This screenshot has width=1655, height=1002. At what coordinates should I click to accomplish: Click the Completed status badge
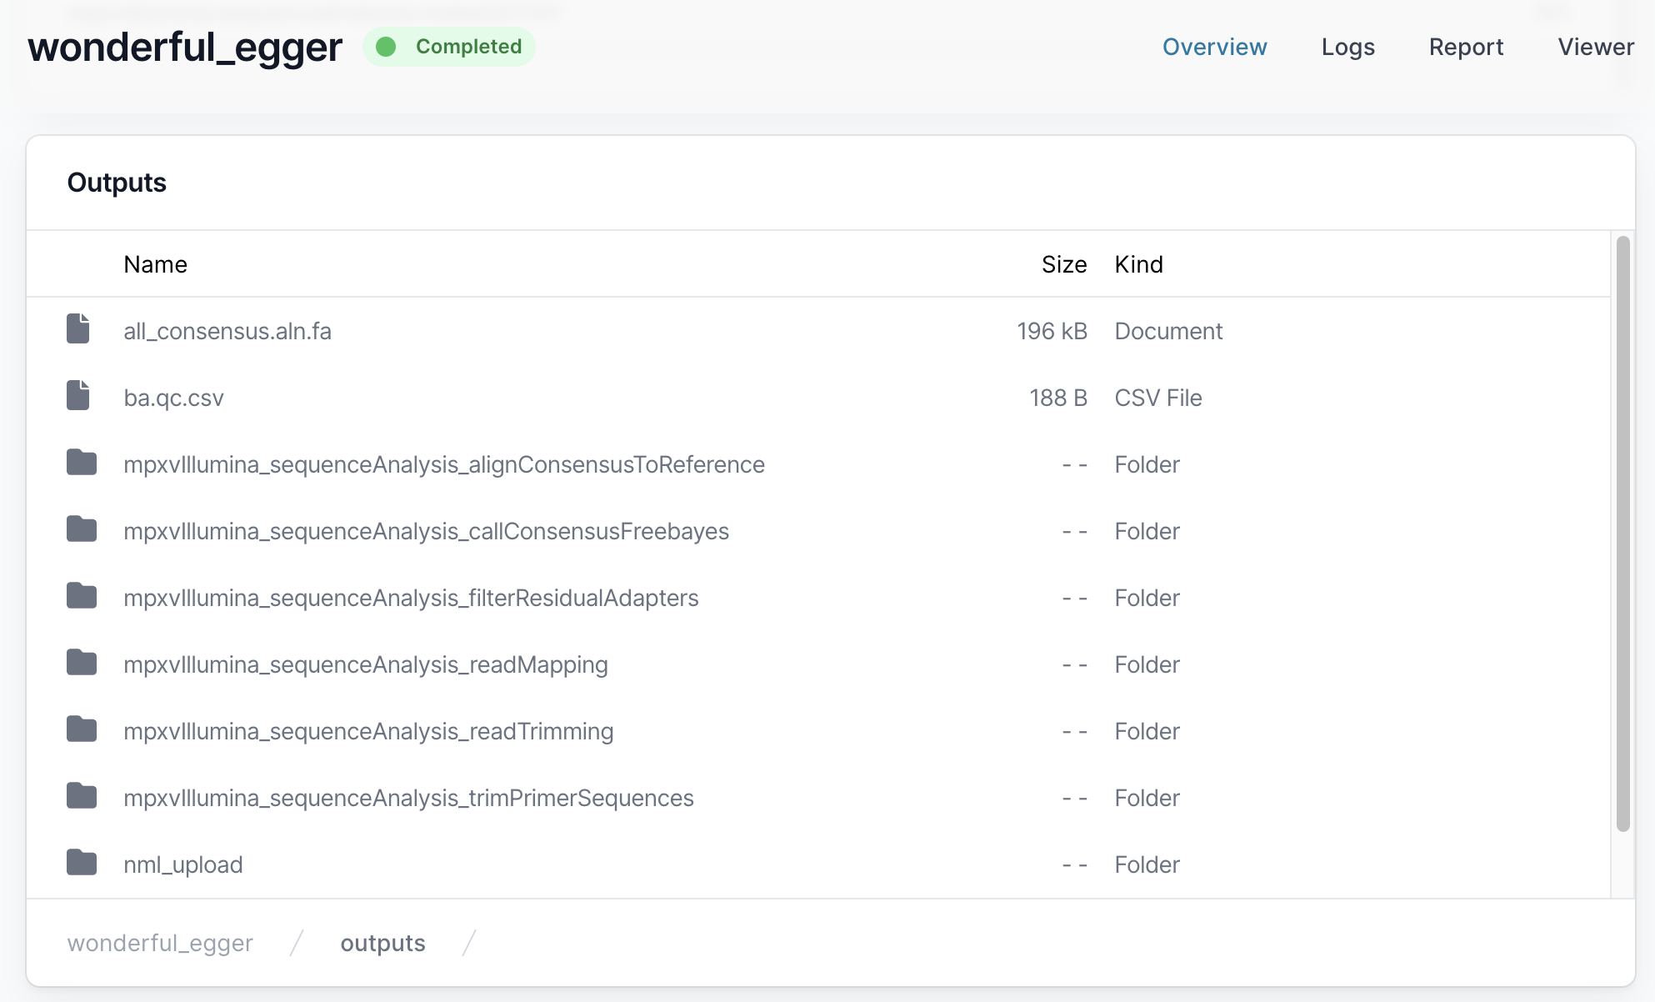coord(449,47)
